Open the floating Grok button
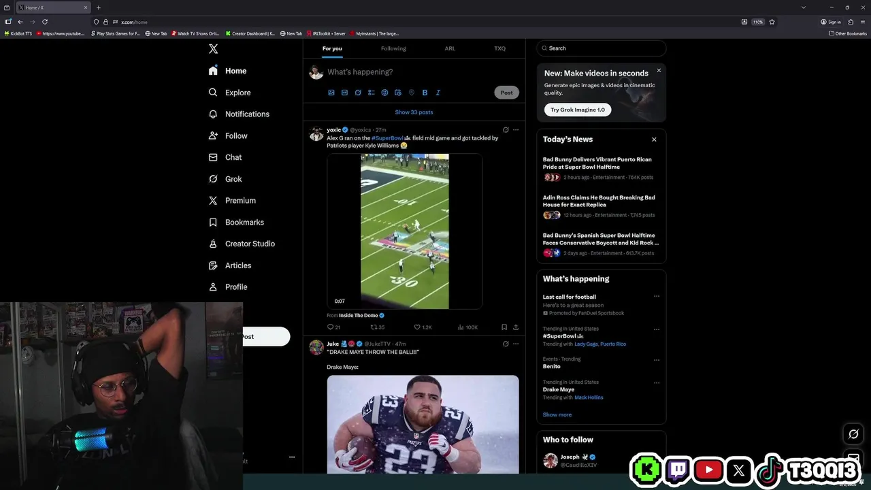The image size is (871, 490). pyautogui.click(x=853, y=434)
